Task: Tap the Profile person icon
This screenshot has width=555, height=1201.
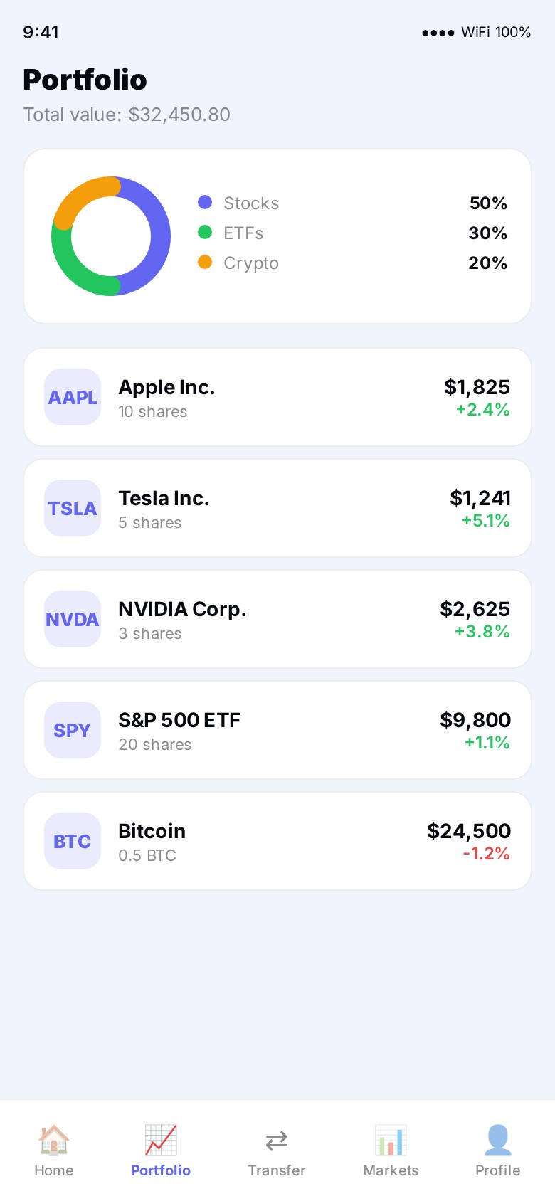Action: tap(497, 1140)
